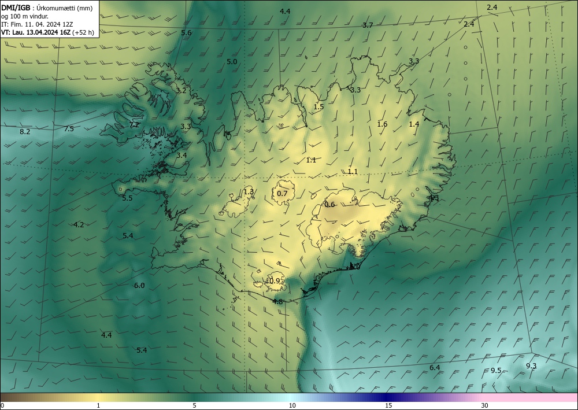Click the 8.2 value label
This screenshot has width=578, height=410.
[25, 132]
